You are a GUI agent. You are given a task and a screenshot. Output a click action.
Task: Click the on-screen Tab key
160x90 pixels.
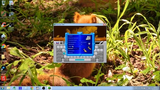tap(59, 50)
